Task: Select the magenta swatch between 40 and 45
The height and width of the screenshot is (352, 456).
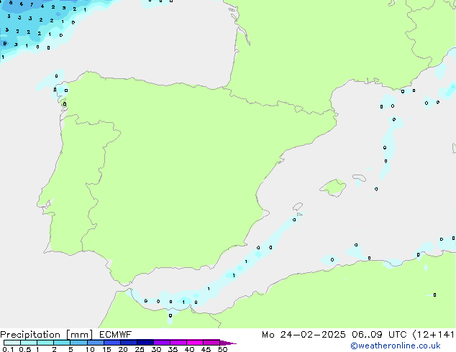Action: click(x=195, y=343)
